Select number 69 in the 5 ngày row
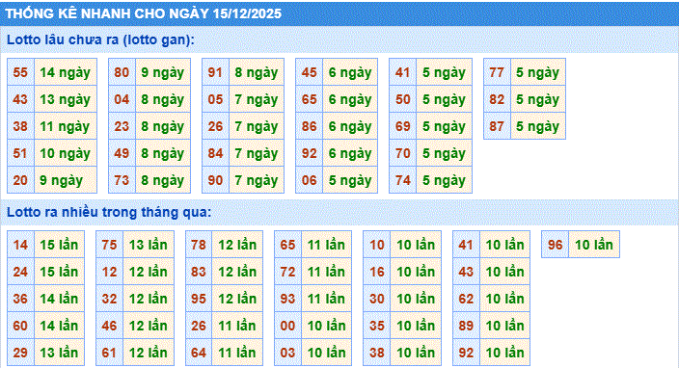Viewport: 679px width, 368px height. pos(403,126)
